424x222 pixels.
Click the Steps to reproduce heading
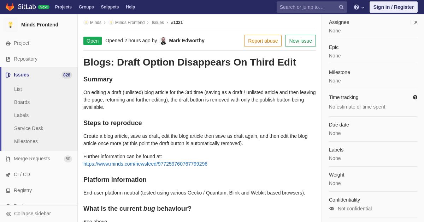113,123
